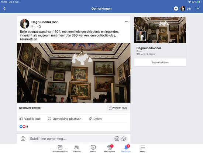
Task: Share the post with Delen
Action: (x=95, y=119)
